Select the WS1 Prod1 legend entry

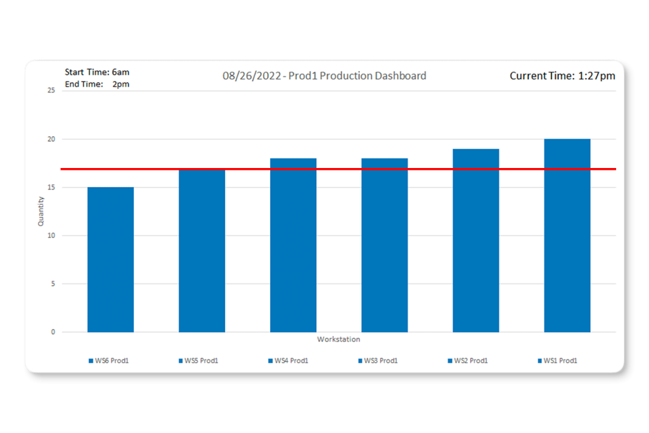pos(560,361)
